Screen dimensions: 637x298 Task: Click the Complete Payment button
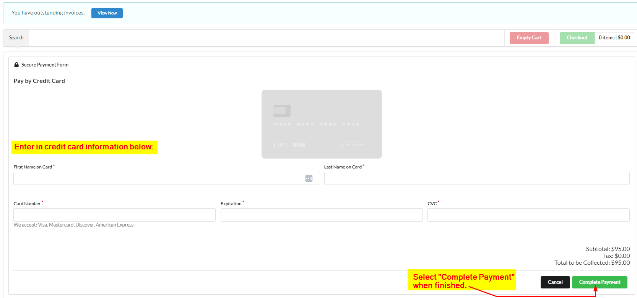tap(600, 282)
